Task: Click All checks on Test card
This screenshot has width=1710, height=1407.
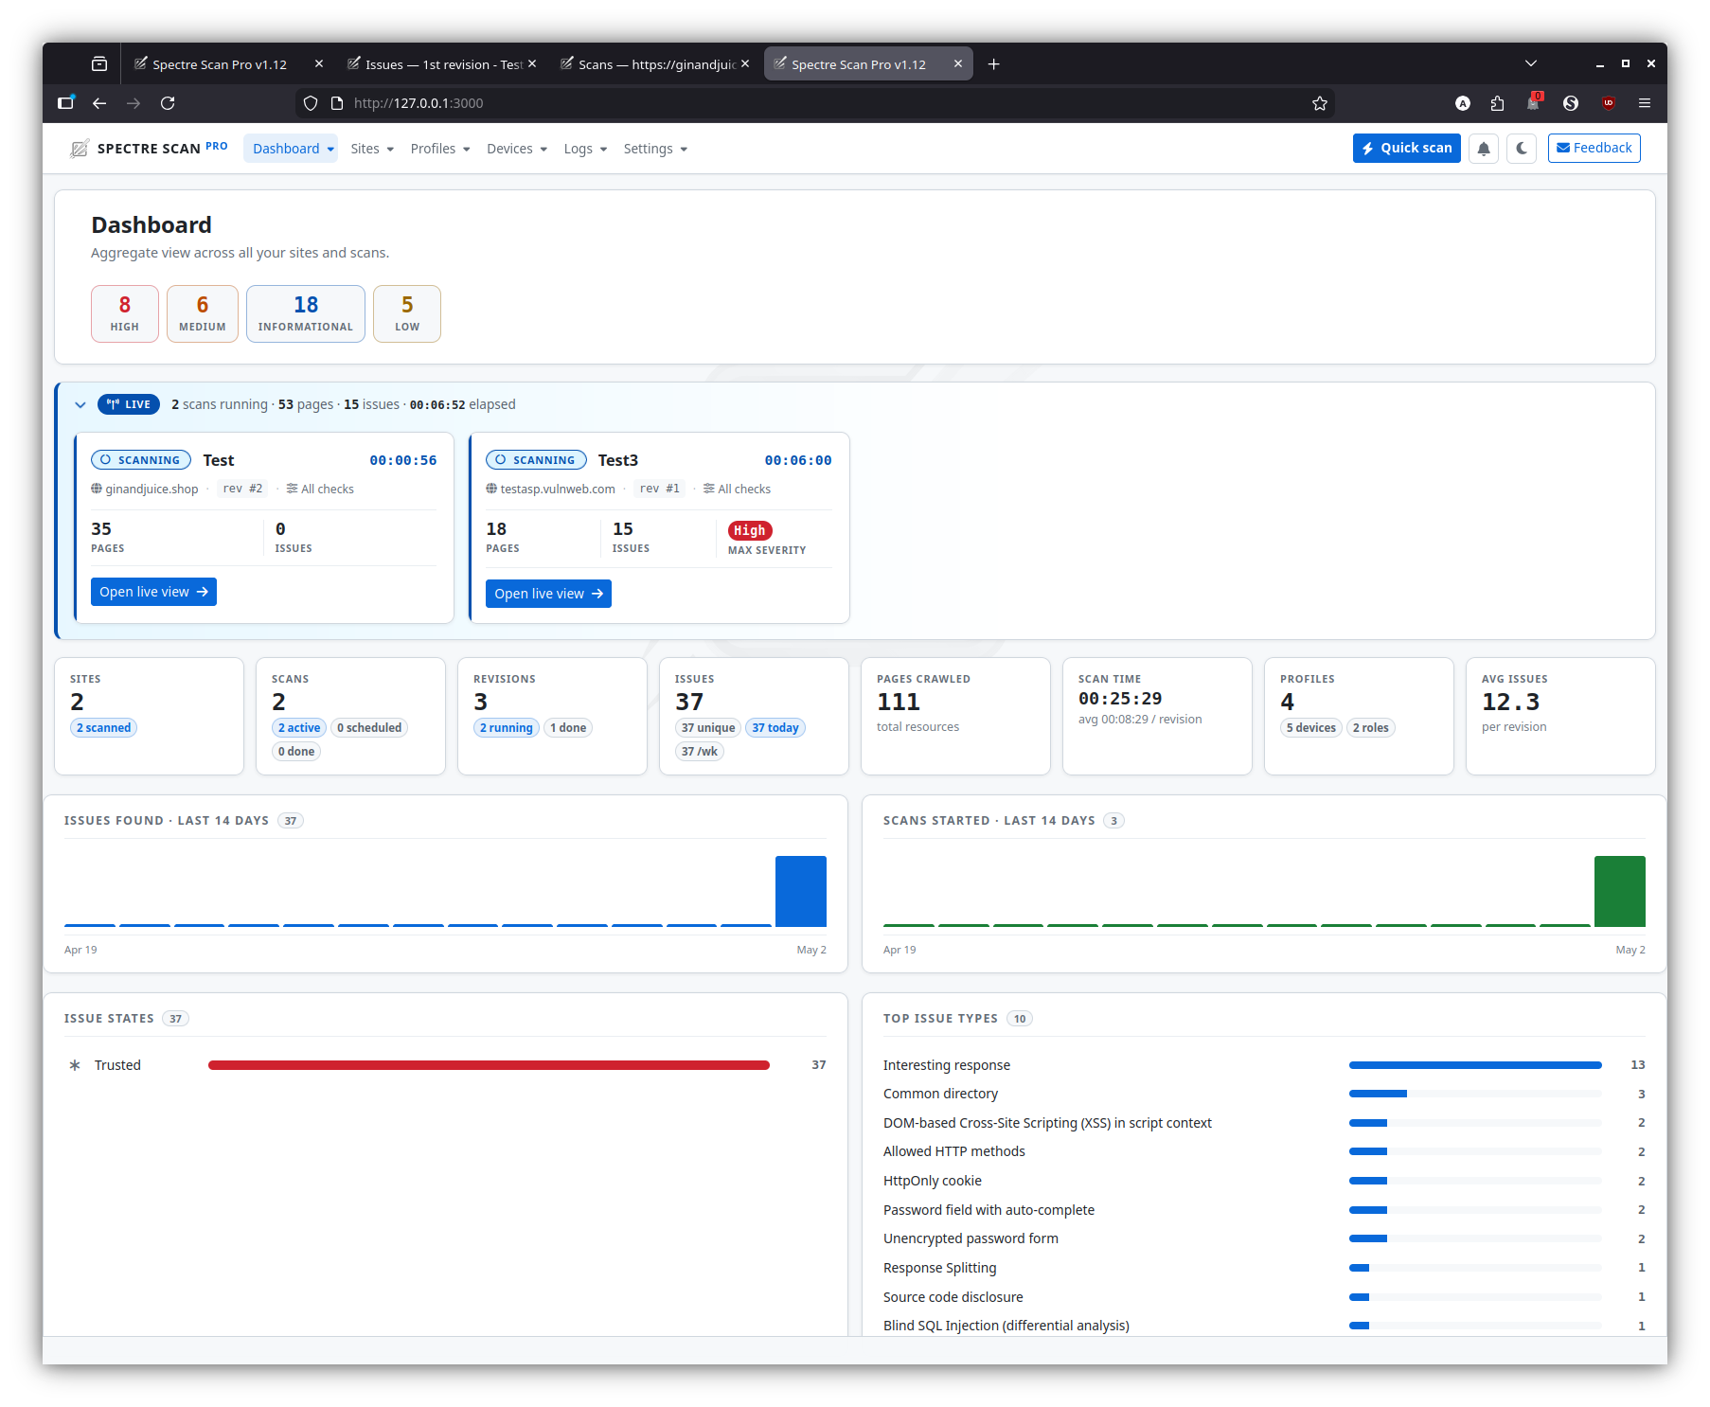Action: coord(320,490)
